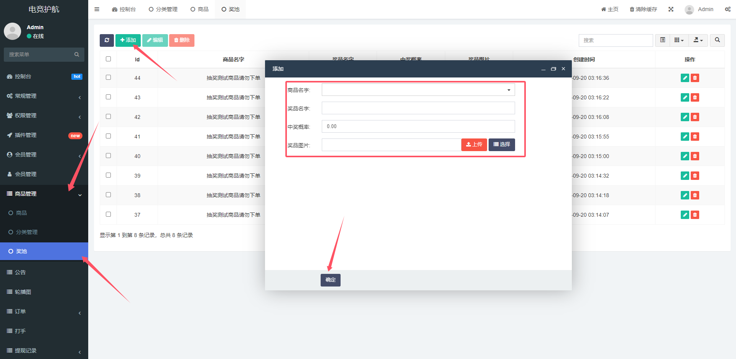Select the checkbox for row 42
Viewport: 736px width, 359px height.
[108, 117]
